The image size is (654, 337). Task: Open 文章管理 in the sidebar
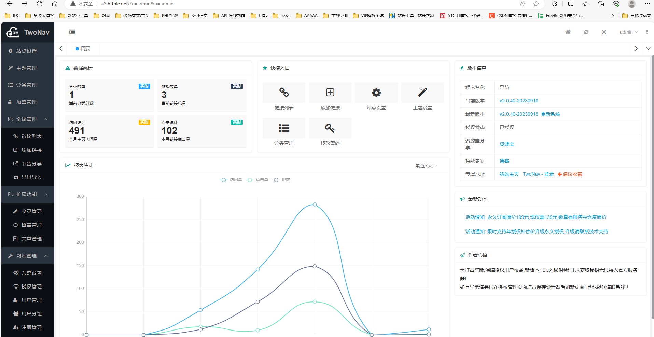click(x=28, y=239)
